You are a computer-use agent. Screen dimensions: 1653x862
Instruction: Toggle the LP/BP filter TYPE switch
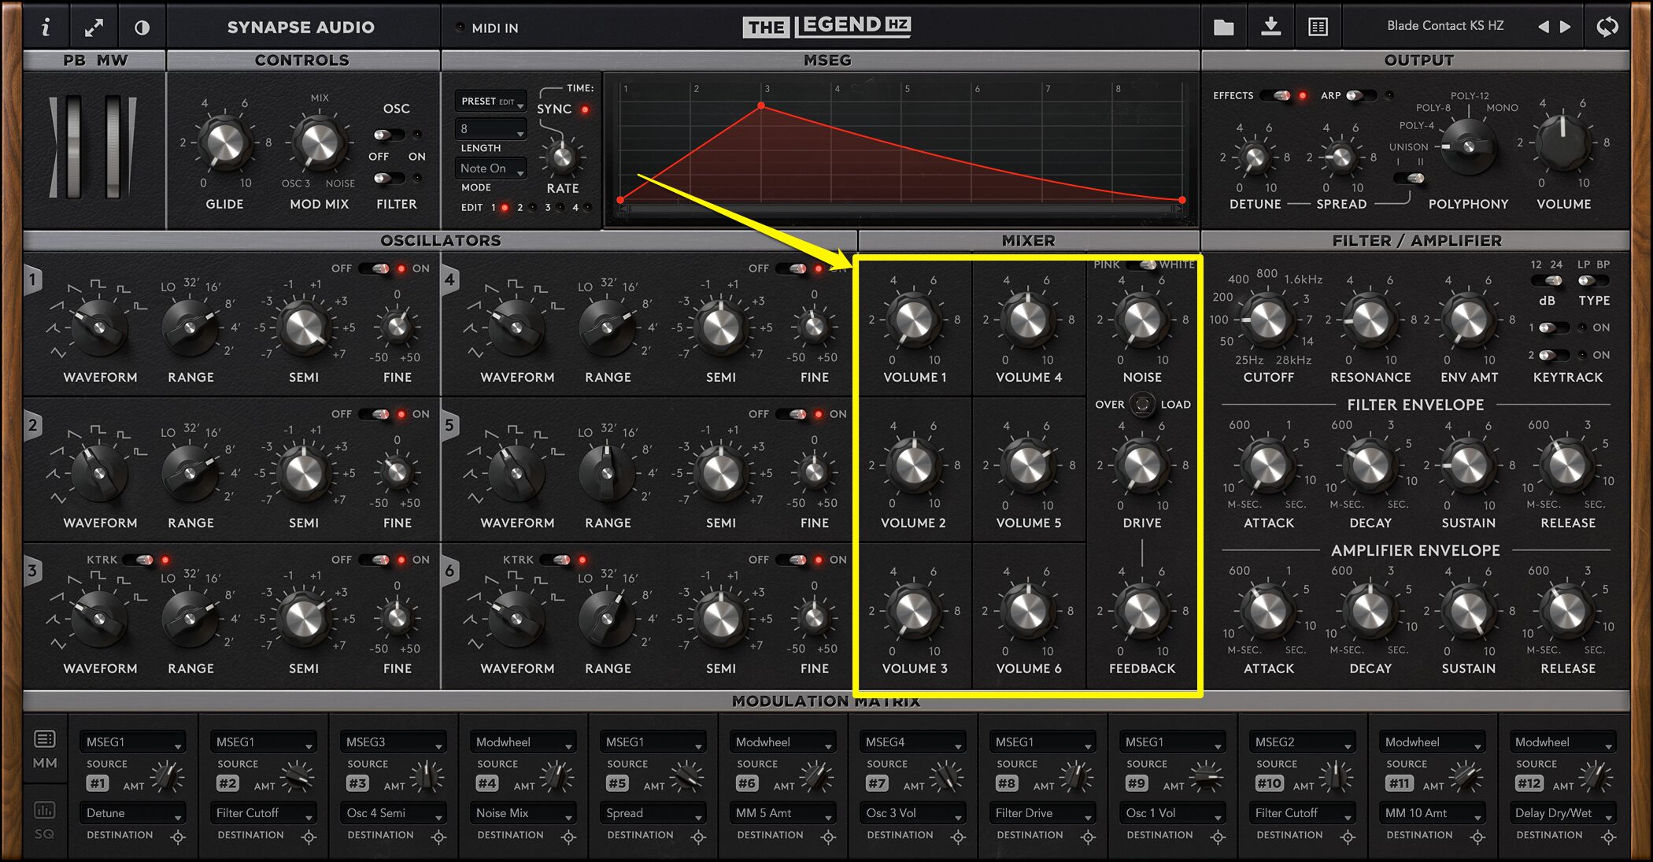(x=1592, y=281)
